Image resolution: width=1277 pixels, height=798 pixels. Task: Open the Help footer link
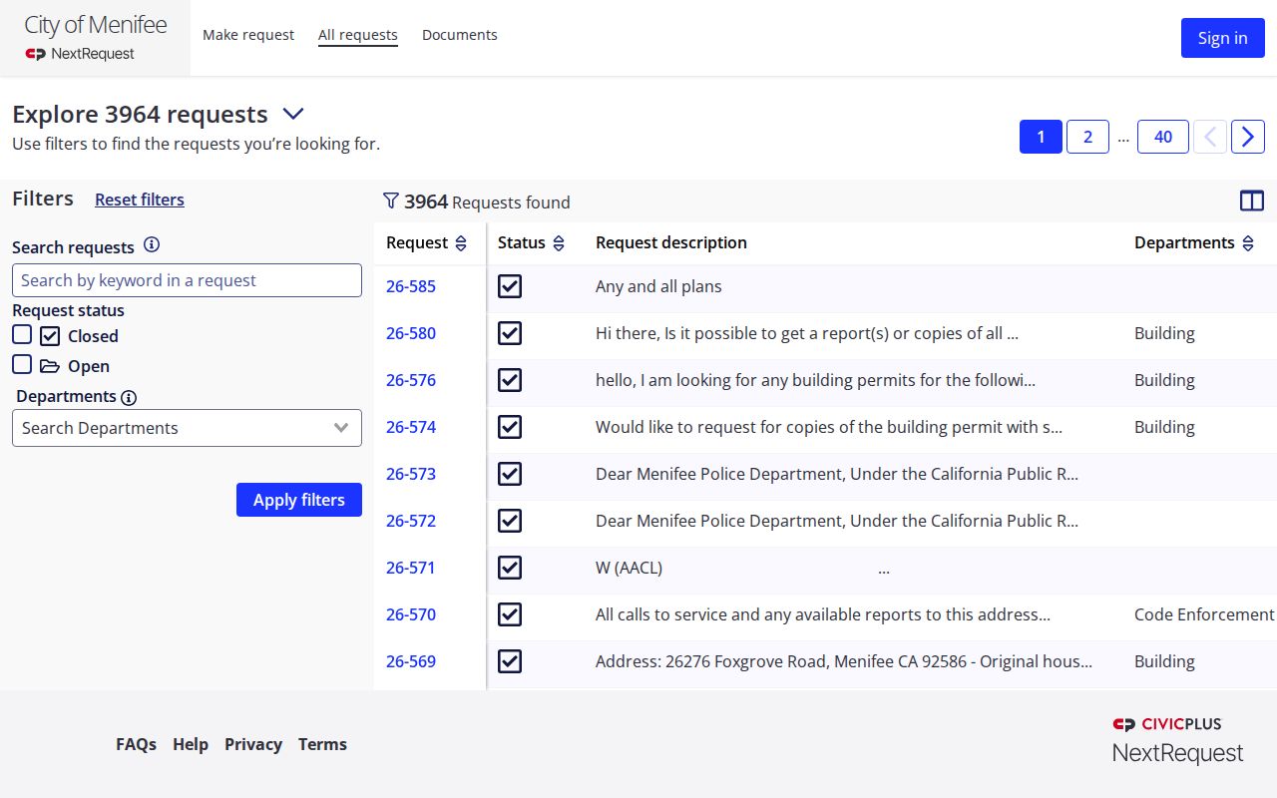(x=191, y=744)
